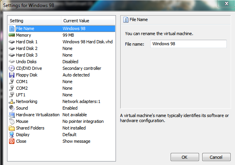Click the 'Default' Display value
Viewport: 235px width, 165px height.
(x=69, y=135)
